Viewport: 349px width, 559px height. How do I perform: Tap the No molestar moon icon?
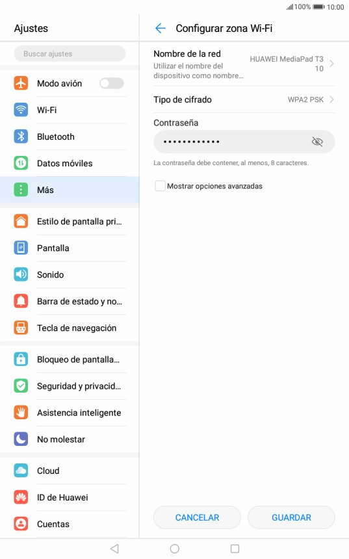21,439
